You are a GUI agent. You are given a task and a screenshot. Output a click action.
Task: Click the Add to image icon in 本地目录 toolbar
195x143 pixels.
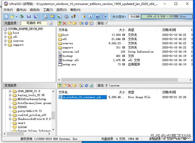click(81, 85)
